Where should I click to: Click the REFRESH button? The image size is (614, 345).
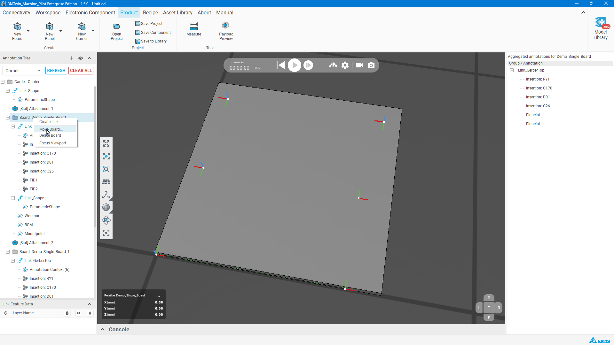(56, 71)
